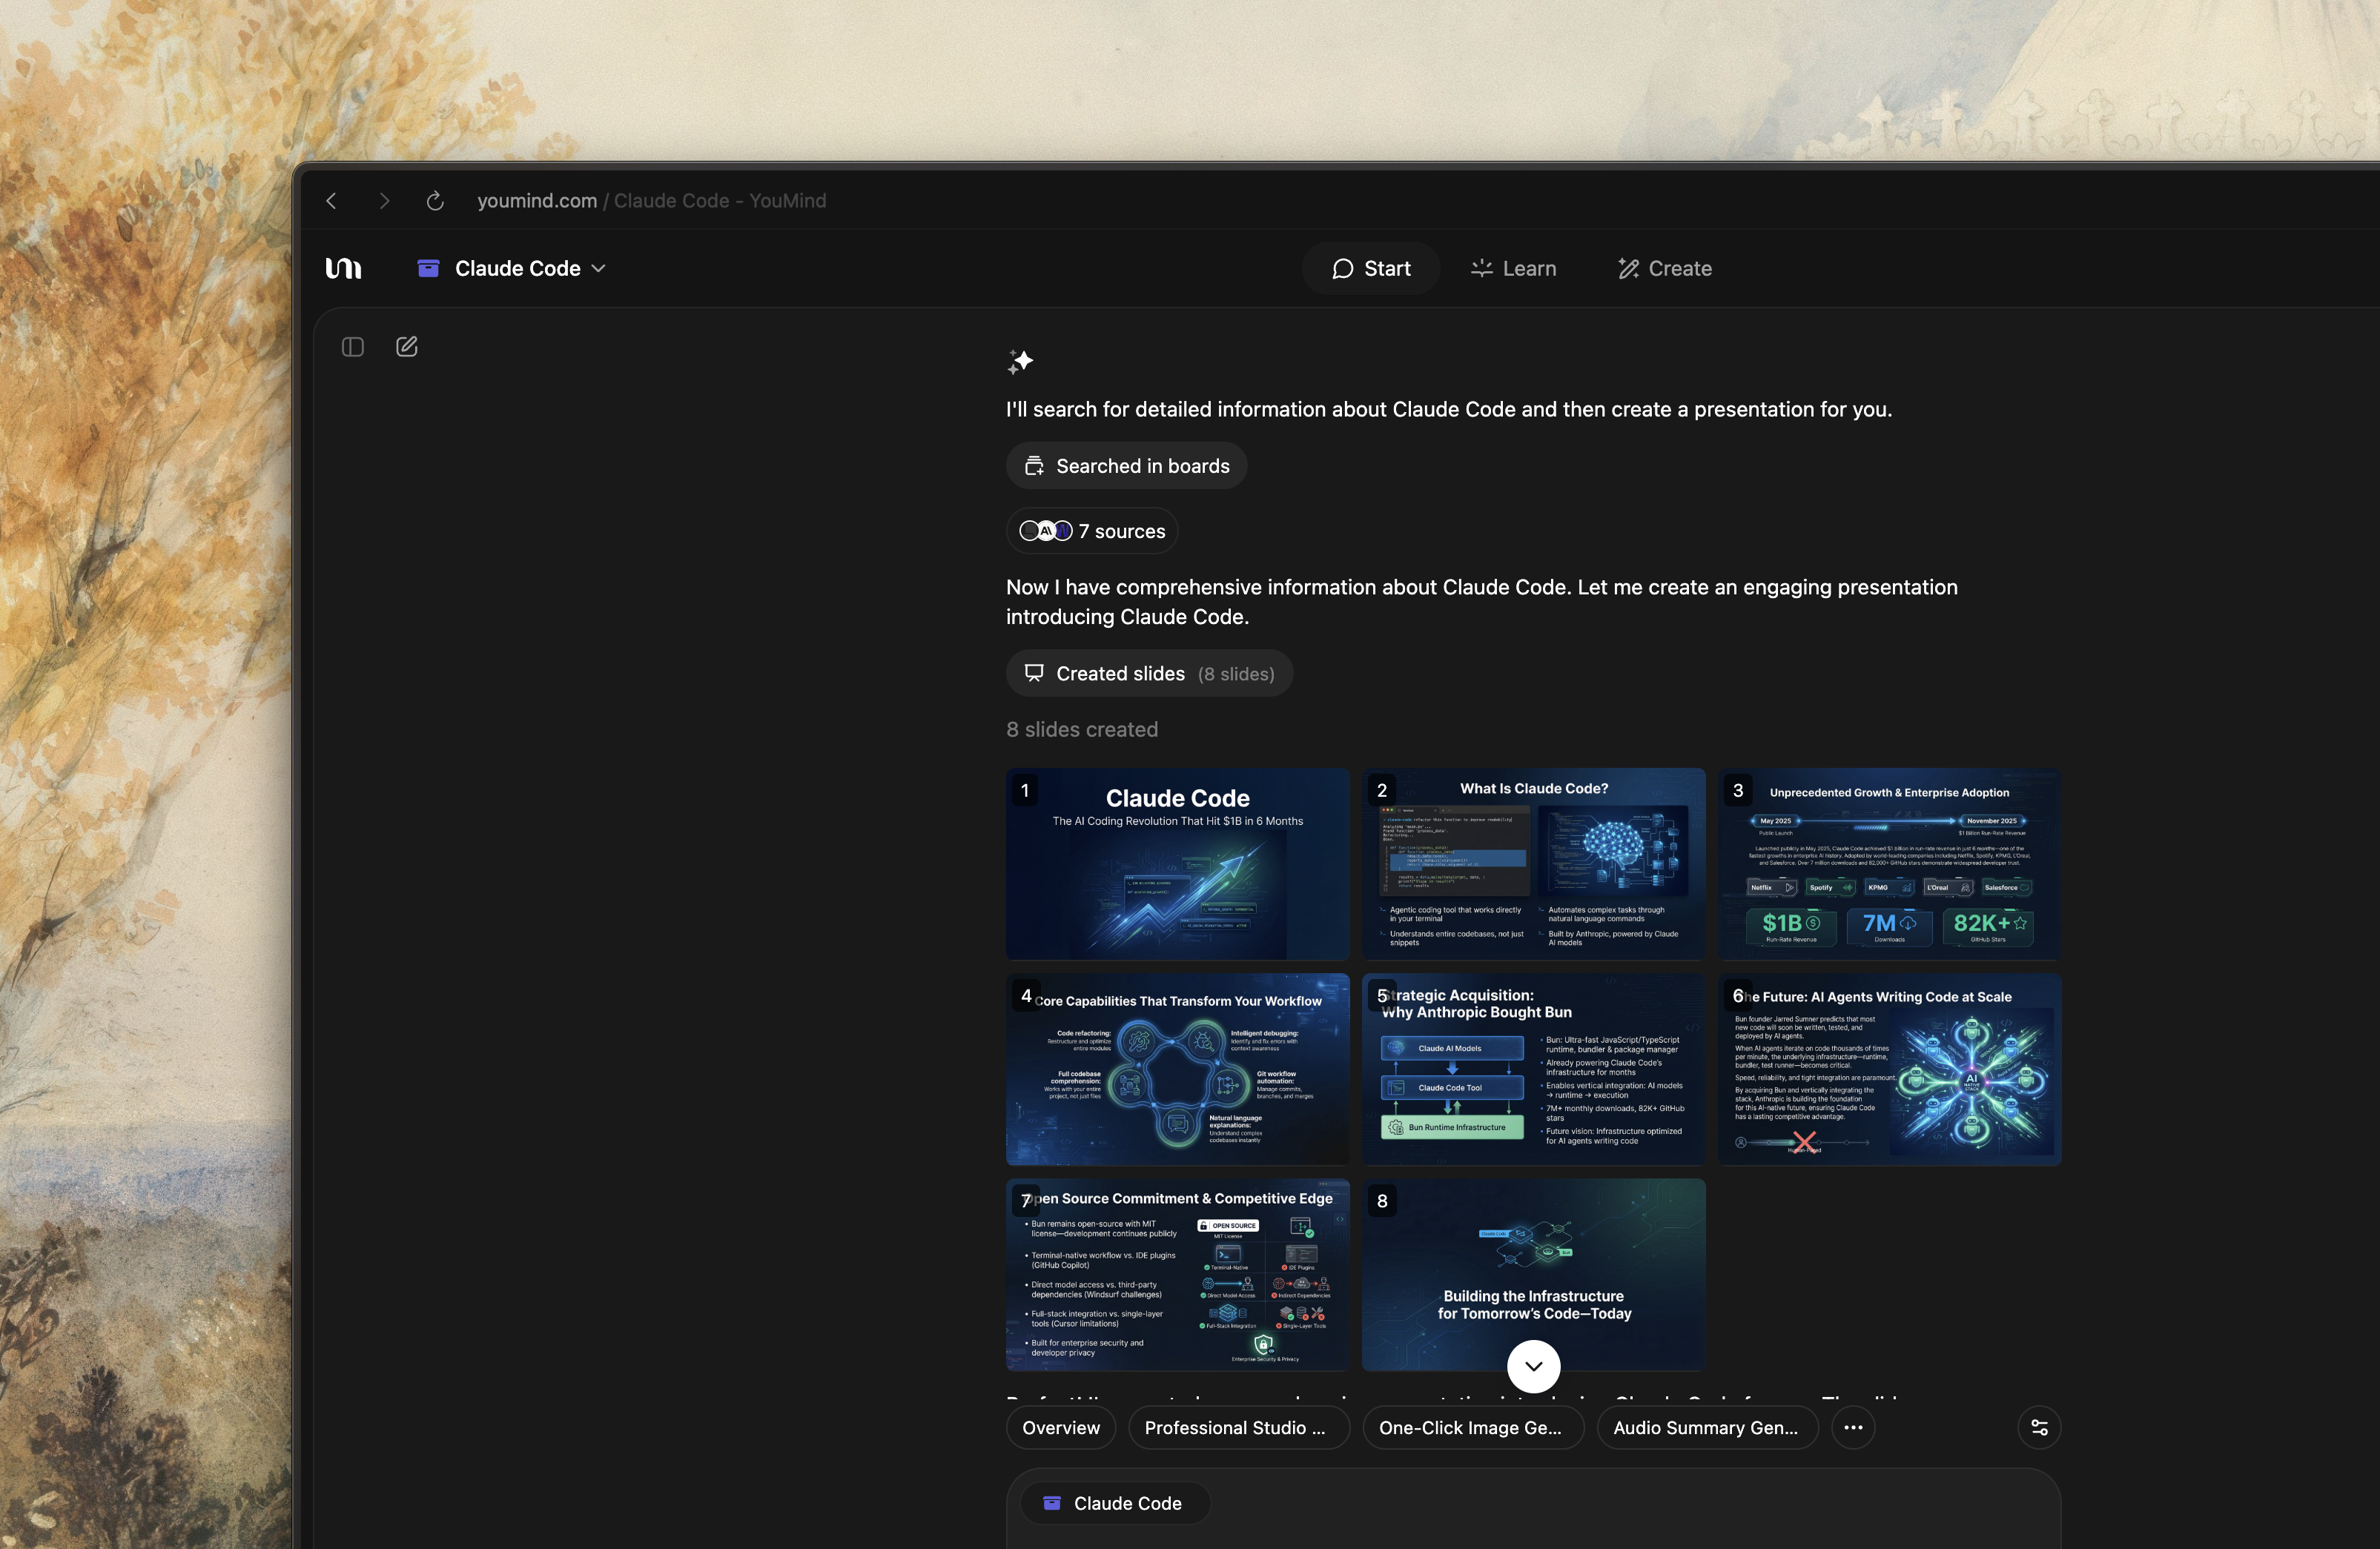Click the browser forward arrow
This screenshot has width=2380, height=1549.
384,201
